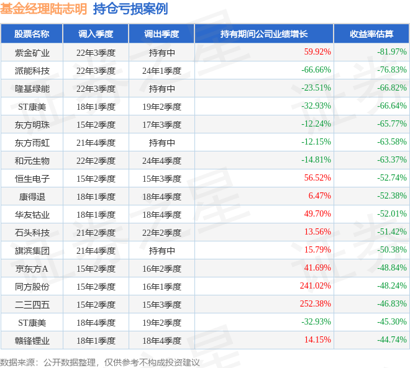Screen dimensions: 410x368
Task: Click the 22年2季度 entry quarter for 和元生物
Action: [96, 161]
